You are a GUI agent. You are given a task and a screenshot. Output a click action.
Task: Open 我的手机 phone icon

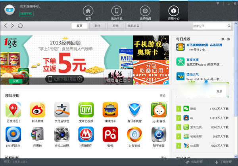117,11
